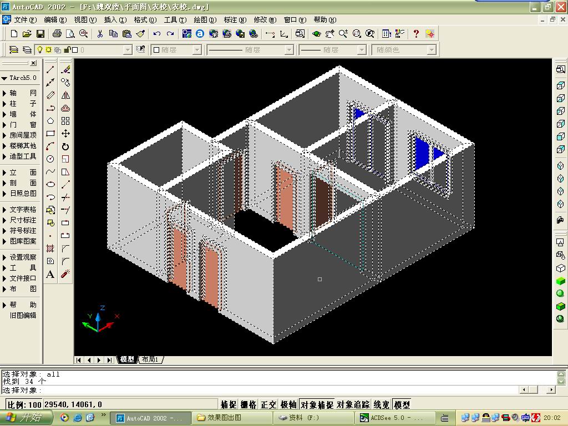This screenshot has height=426, width=568.
Task: Open the 修改 menu
Action: tap(265, 19)
